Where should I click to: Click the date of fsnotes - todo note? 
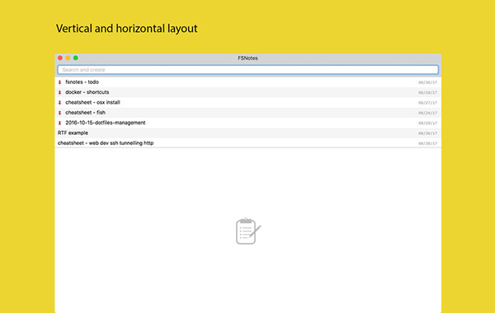427,82
